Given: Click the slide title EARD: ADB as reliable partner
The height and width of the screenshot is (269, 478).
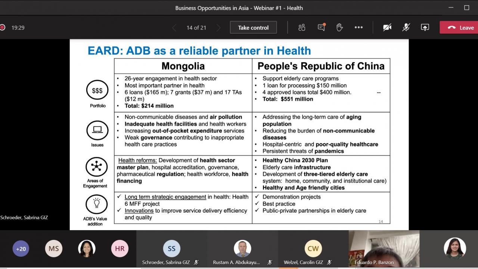Looking at the screenshot, I should pyautogui.click(x=199, y=50).
